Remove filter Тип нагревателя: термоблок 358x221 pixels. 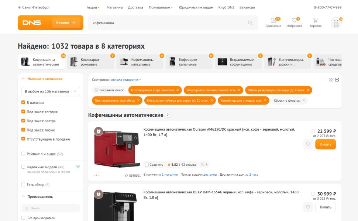(x=138, y=100)
